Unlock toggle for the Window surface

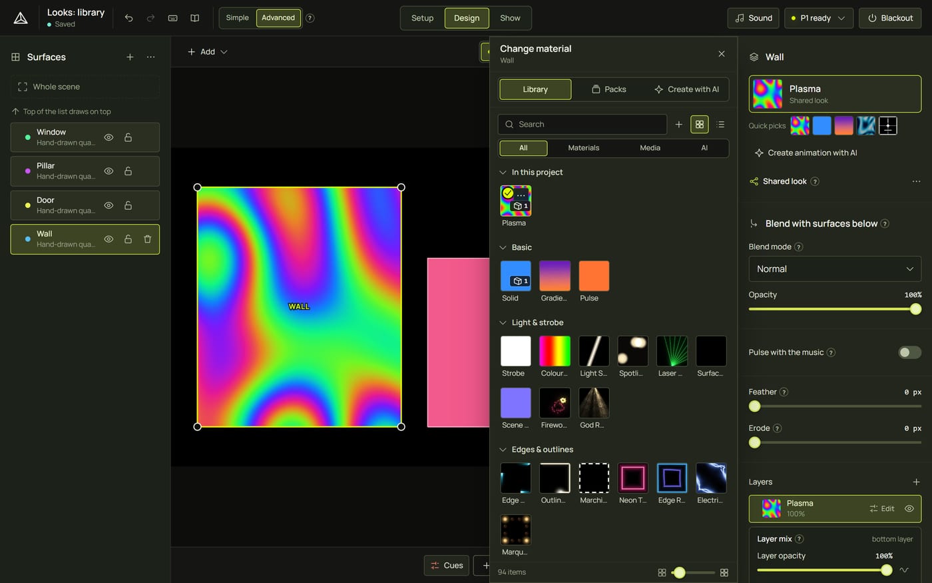pyautogui.click(x=128, y=137)
